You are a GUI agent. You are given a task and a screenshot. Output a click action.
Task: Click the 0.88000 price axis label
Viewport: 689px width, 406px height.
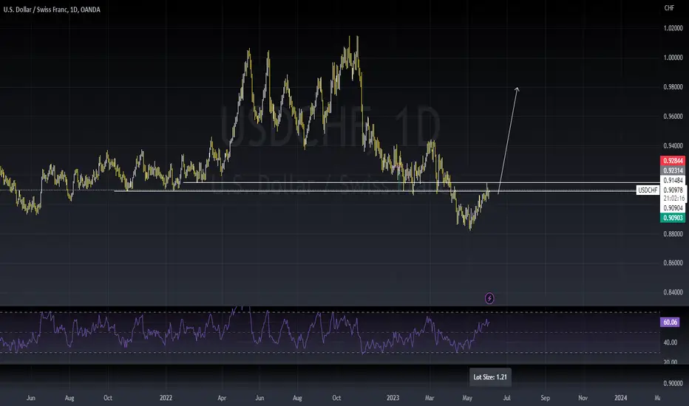(673, 234)
